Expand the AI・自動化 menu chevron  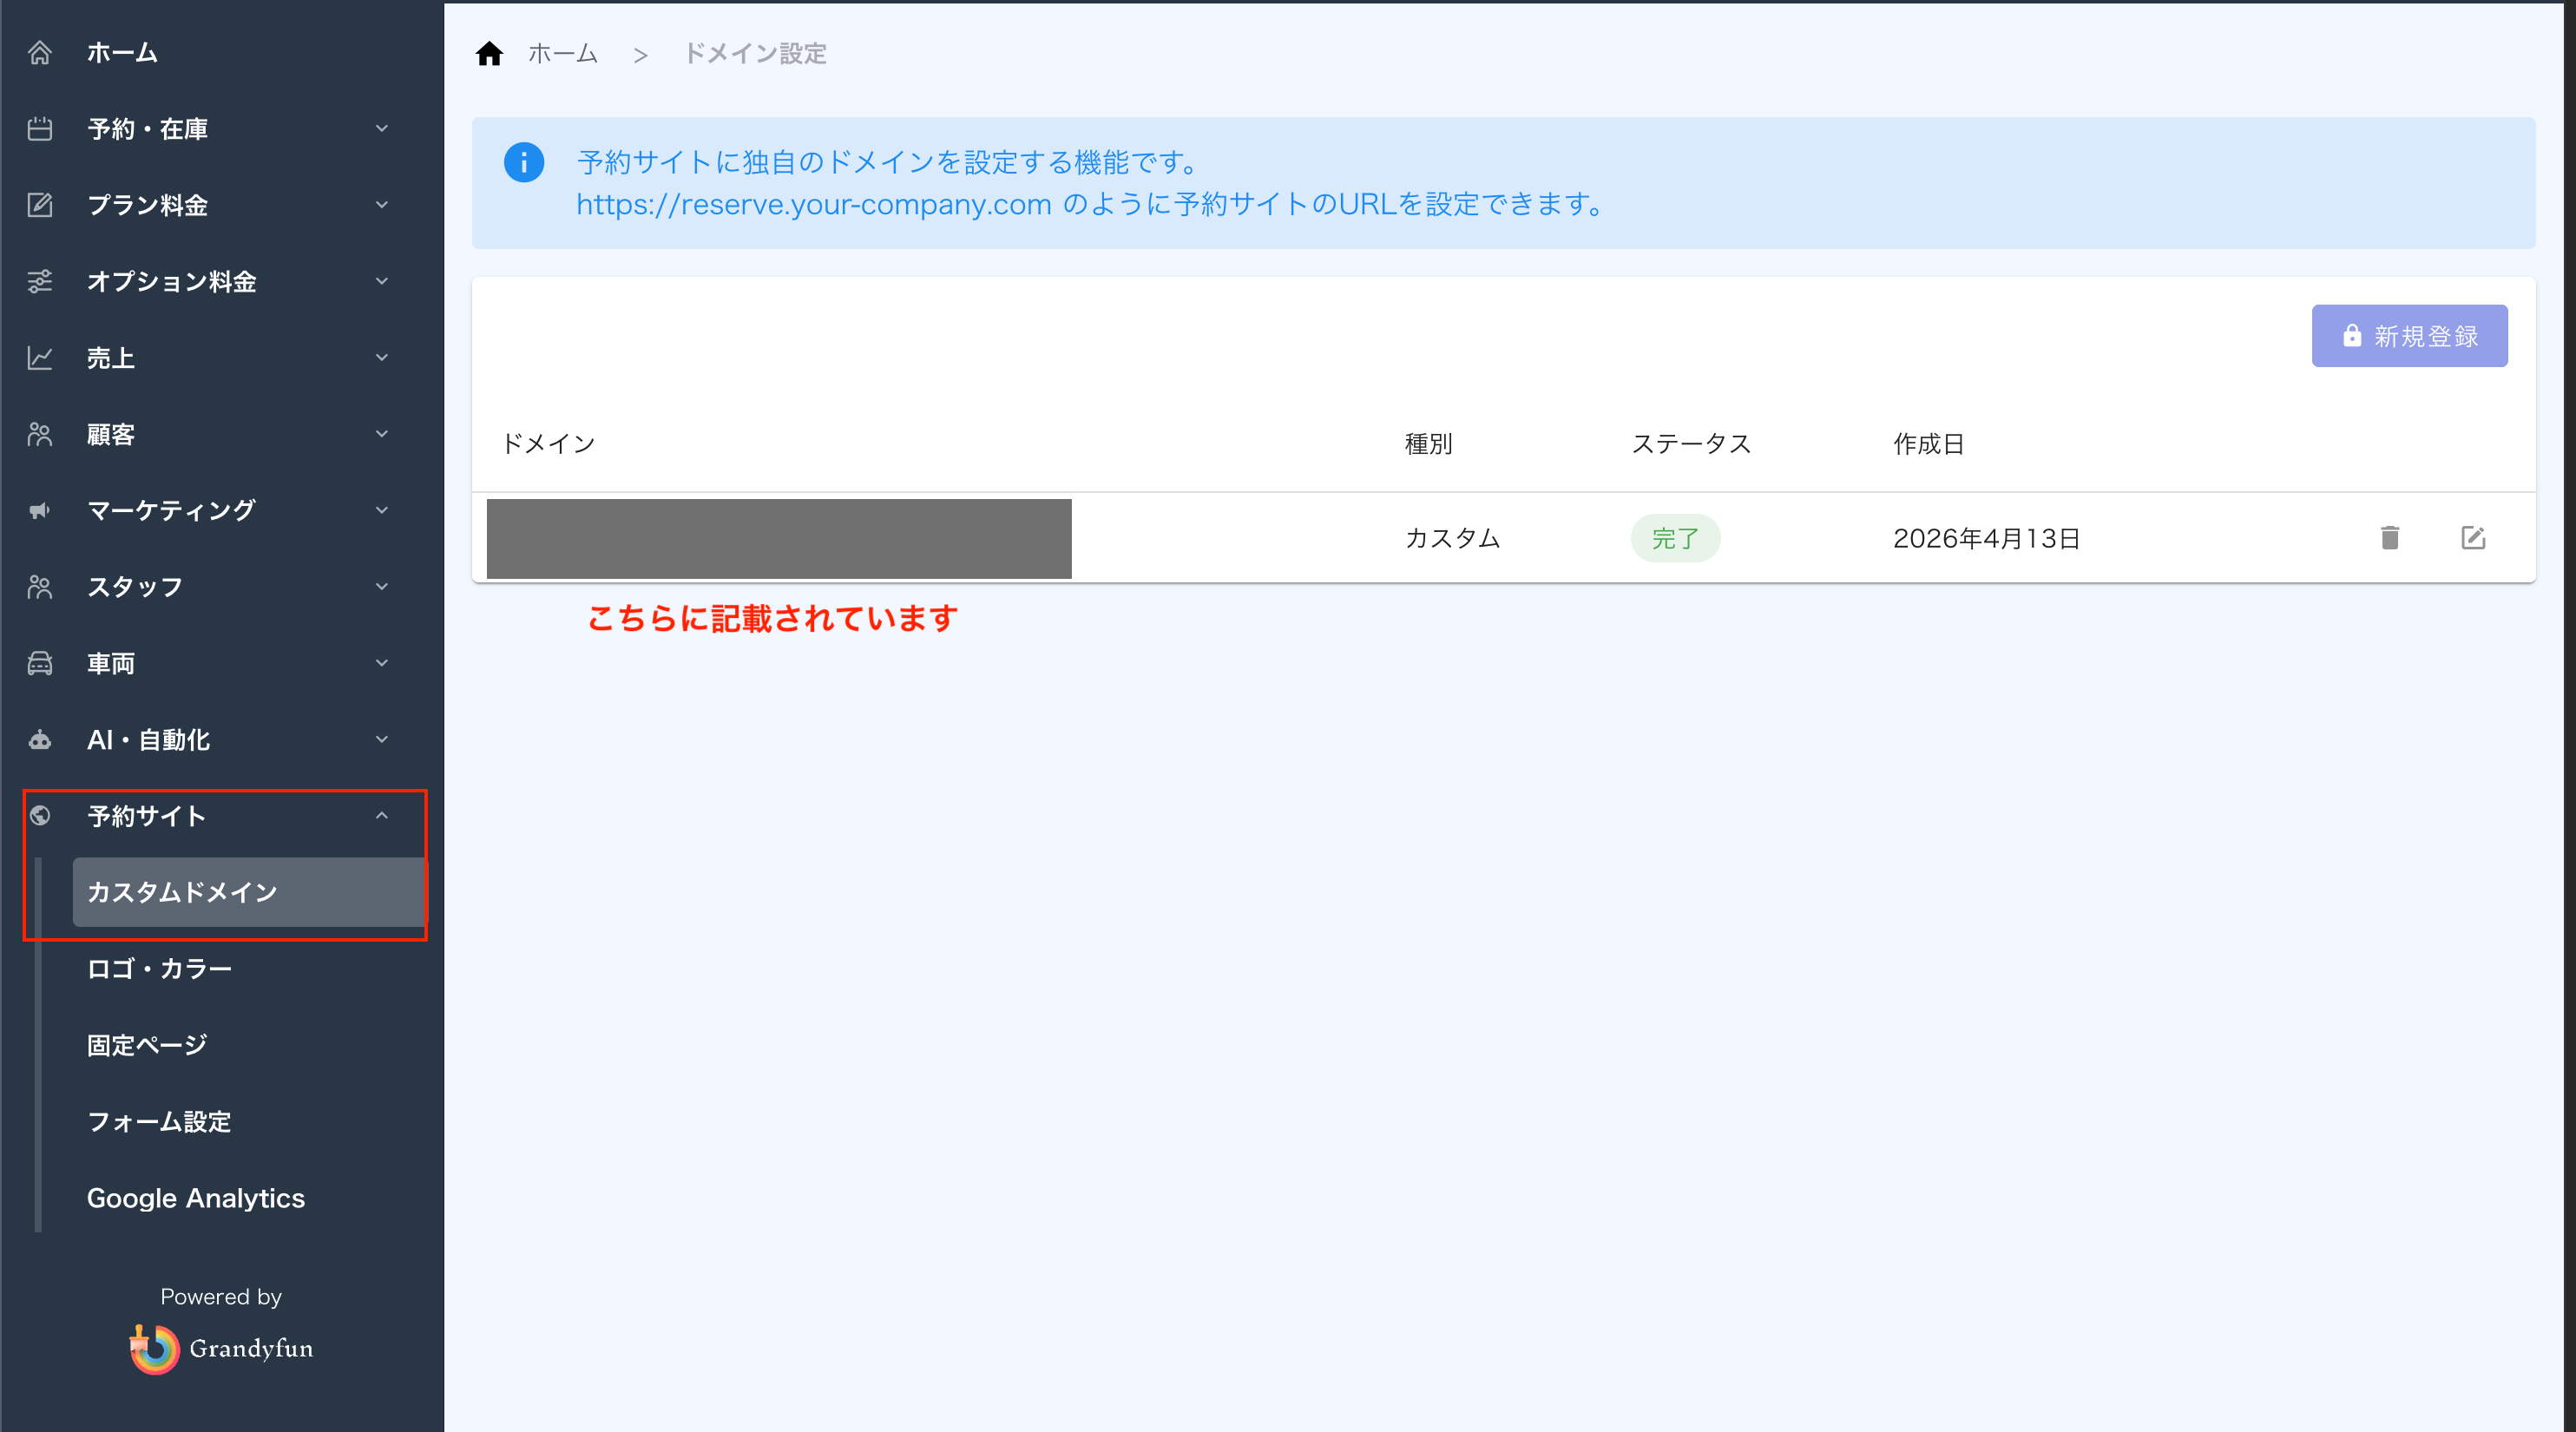coord(382,739)
